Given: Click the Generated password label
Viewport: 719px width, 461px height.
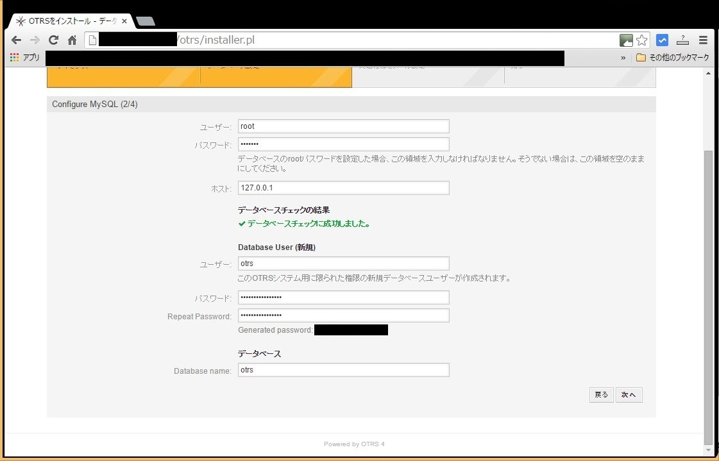Looking at the screenshot, I should click(x=275, y=330).
